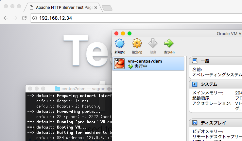This screenshot has height=141, width=242.
Task: Click the 起動順序: label
Action: [x=201, y=98]
